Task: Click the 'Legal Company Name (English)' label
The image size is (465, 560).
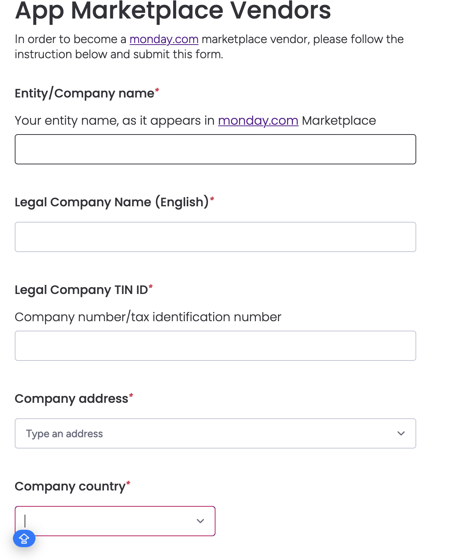Action: (x=112, y=202)
